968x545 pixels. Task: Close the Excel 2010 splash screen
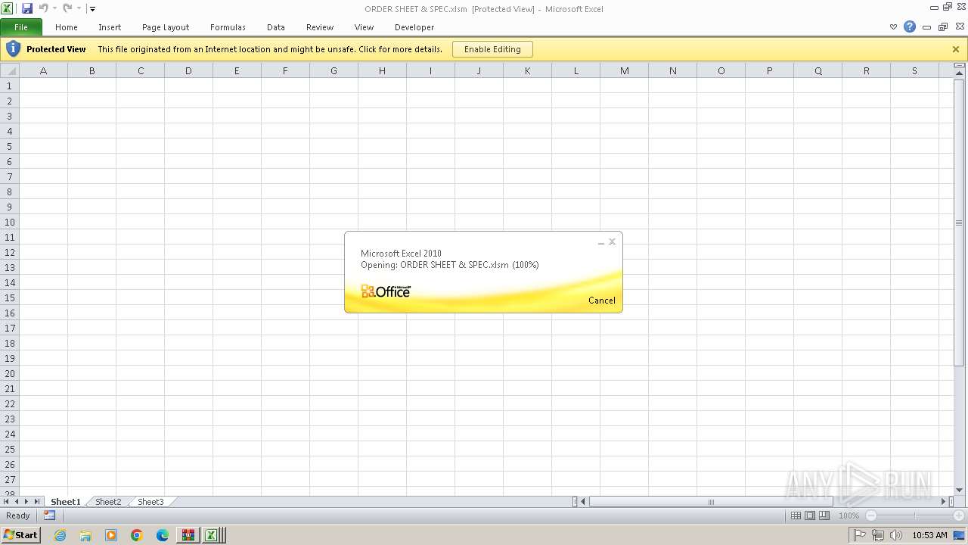point(613,241)
